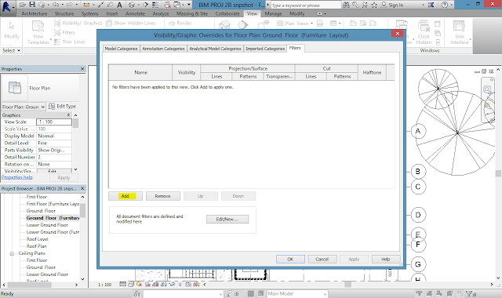Confirm the dialog with OK
Image resolution: width=502 pixels, height=298 pixels.
coord(290,260)
